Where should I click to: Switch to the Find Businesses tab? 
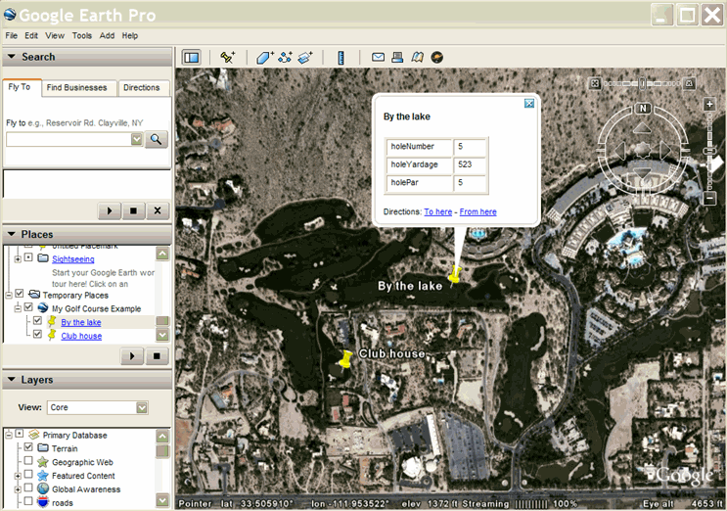pyautogui.click(x=77, y=88)
